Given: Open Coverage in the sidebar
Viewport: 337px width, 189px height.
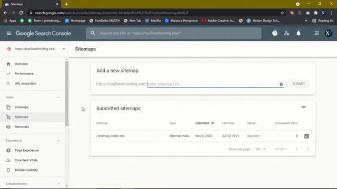Looking at the screenshot, I should point(32,107).
